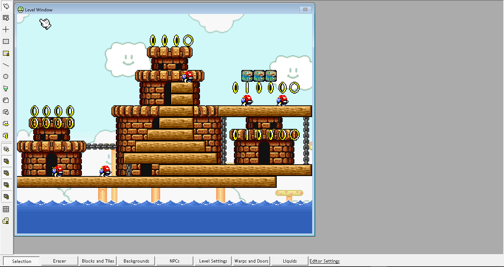Toggle the grid display icon
504x267 pixels.
point(6,209)
